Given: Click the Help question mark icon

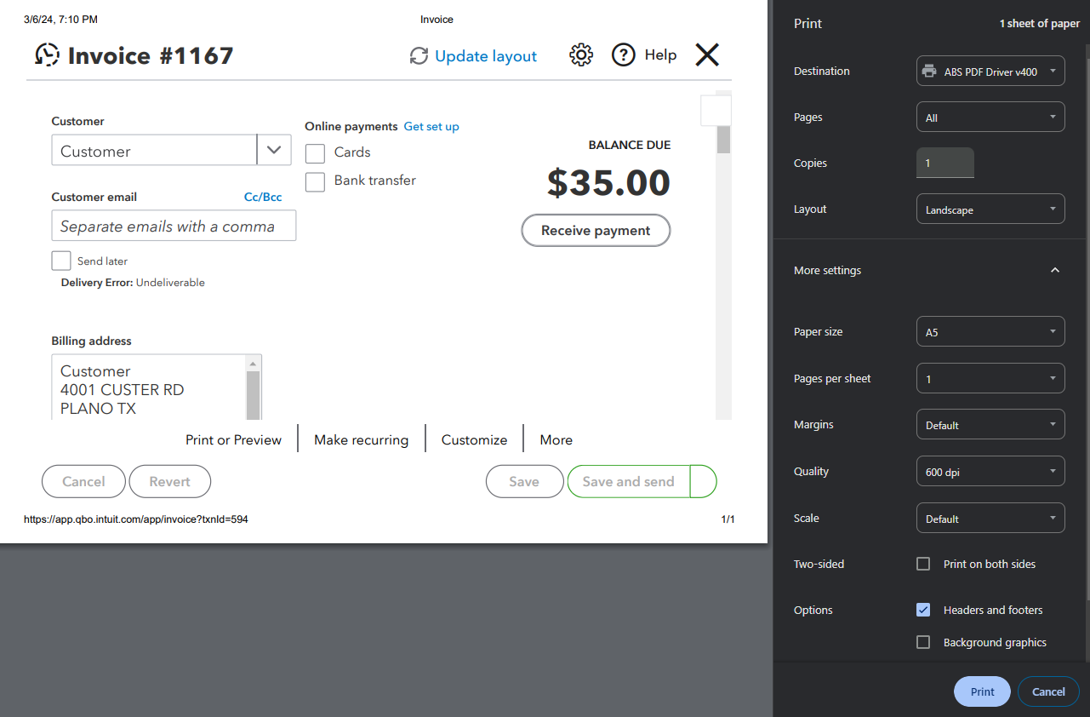Looking at the screenshot, I should point(624,55).
